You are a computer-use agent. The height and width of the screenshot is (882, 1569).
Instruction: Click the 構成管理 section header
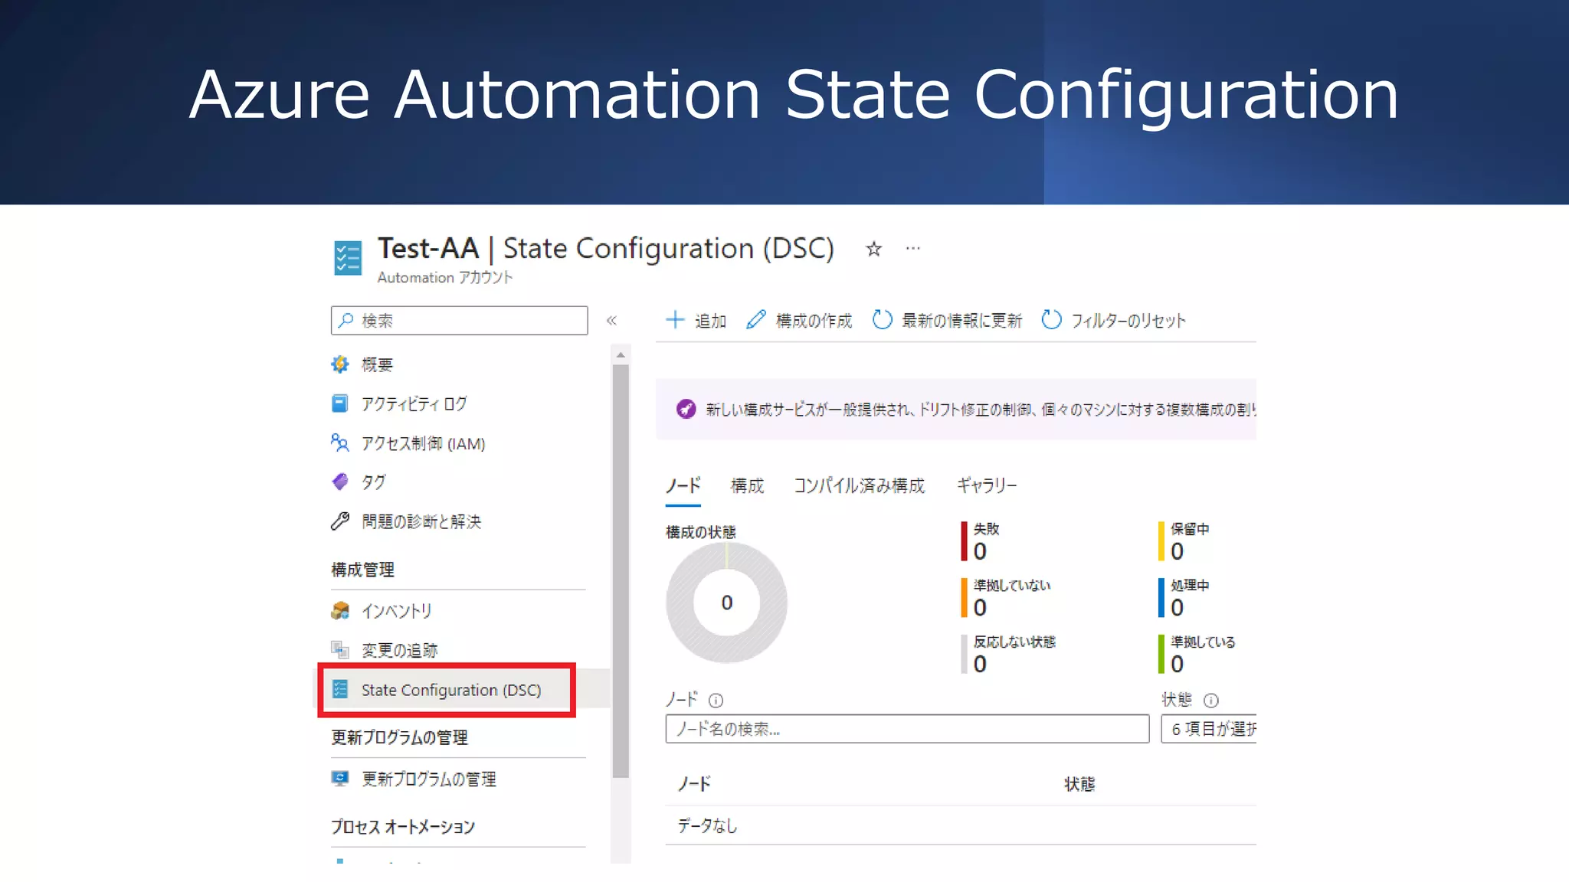363,570
